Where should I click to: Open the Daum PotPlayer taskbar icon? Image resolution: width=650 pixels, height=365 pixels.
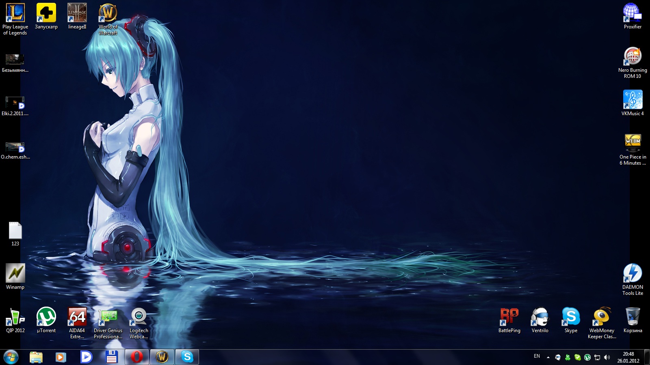86,357
